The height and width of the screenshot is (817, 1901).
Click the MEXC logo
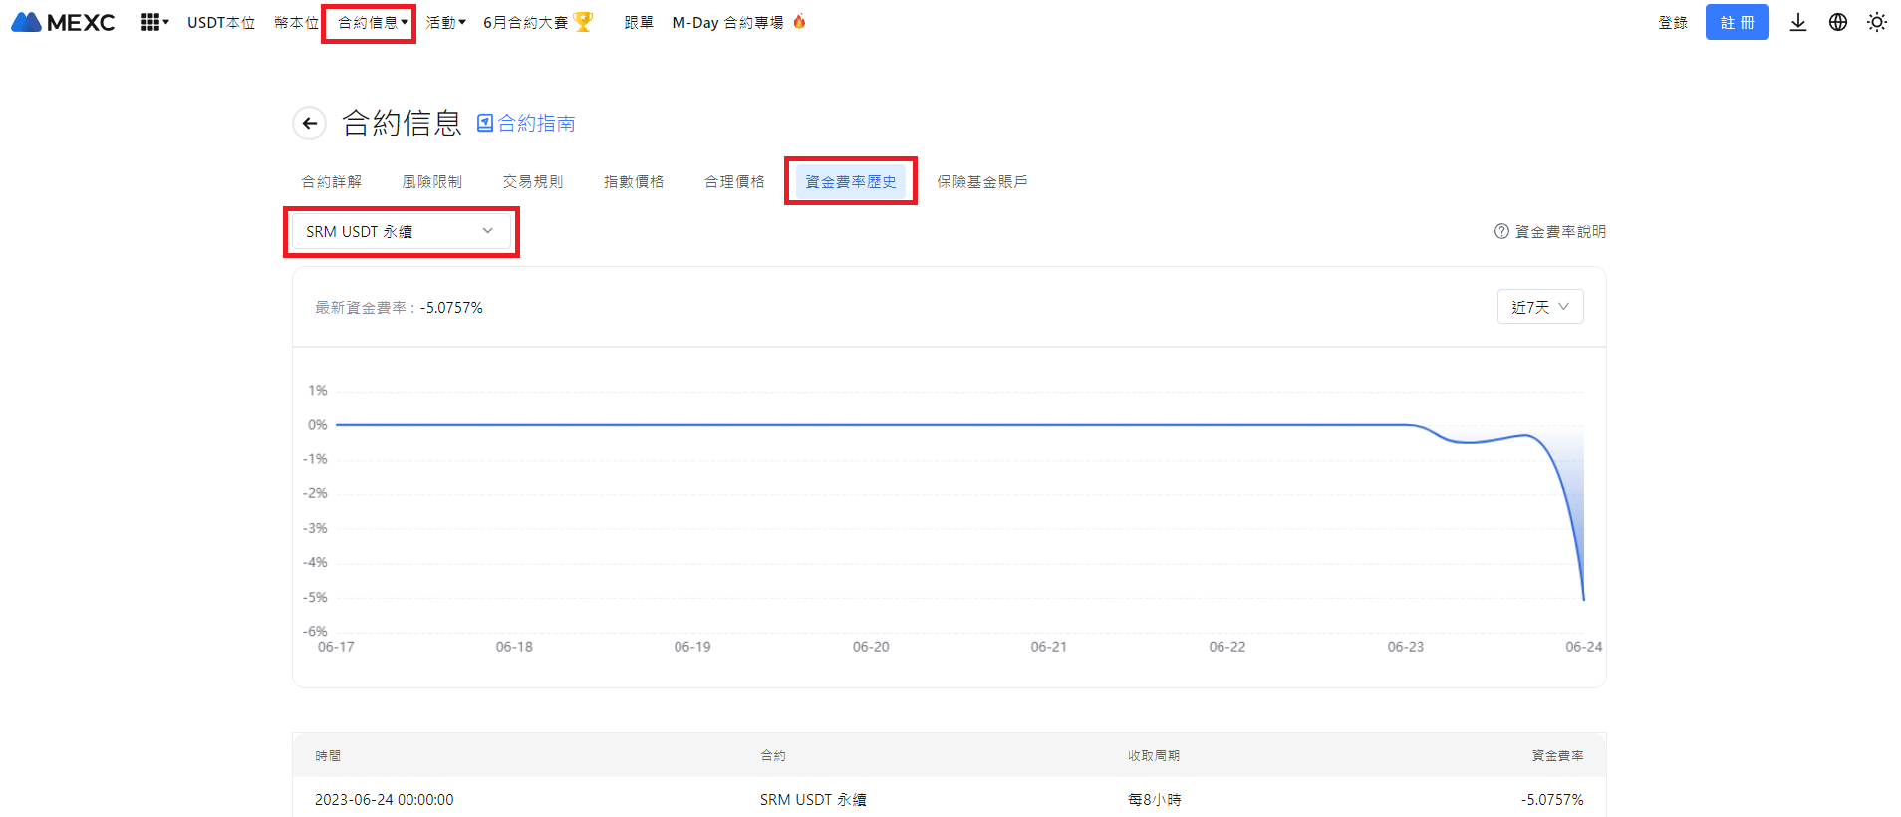click(x=63, y=22)
